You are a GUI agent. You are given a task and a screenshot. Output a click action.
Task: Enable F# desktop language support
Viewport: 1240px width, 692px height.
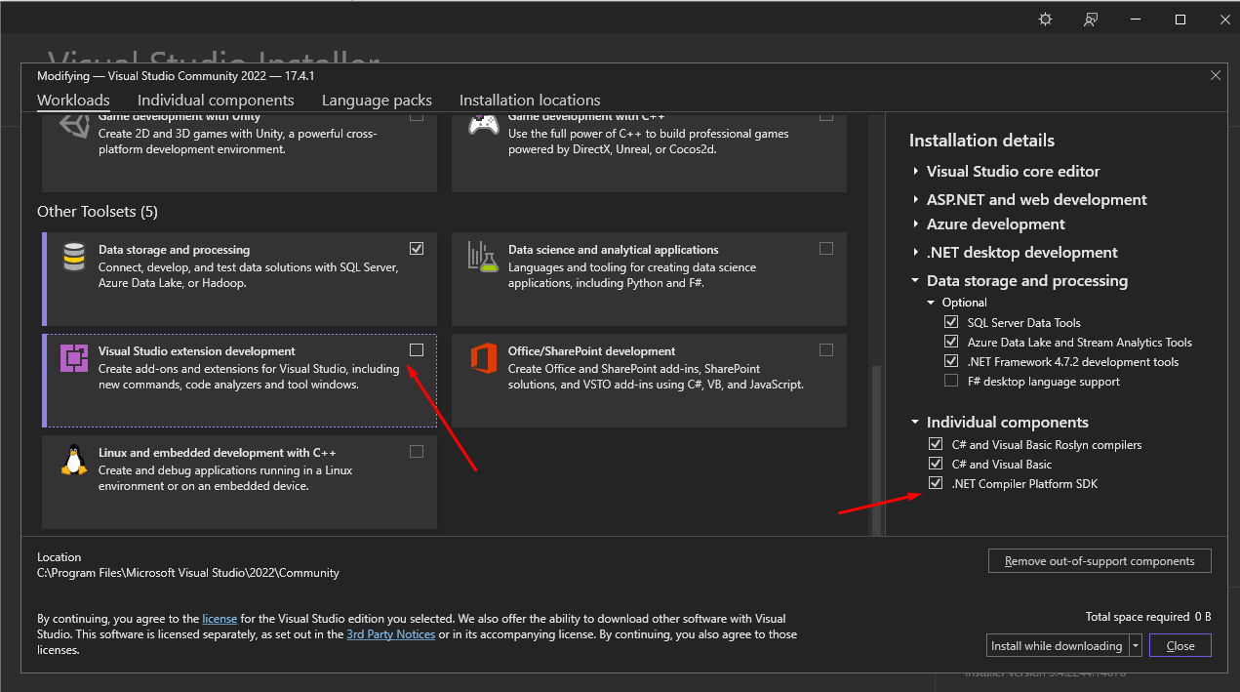click(x=951, y=381)
